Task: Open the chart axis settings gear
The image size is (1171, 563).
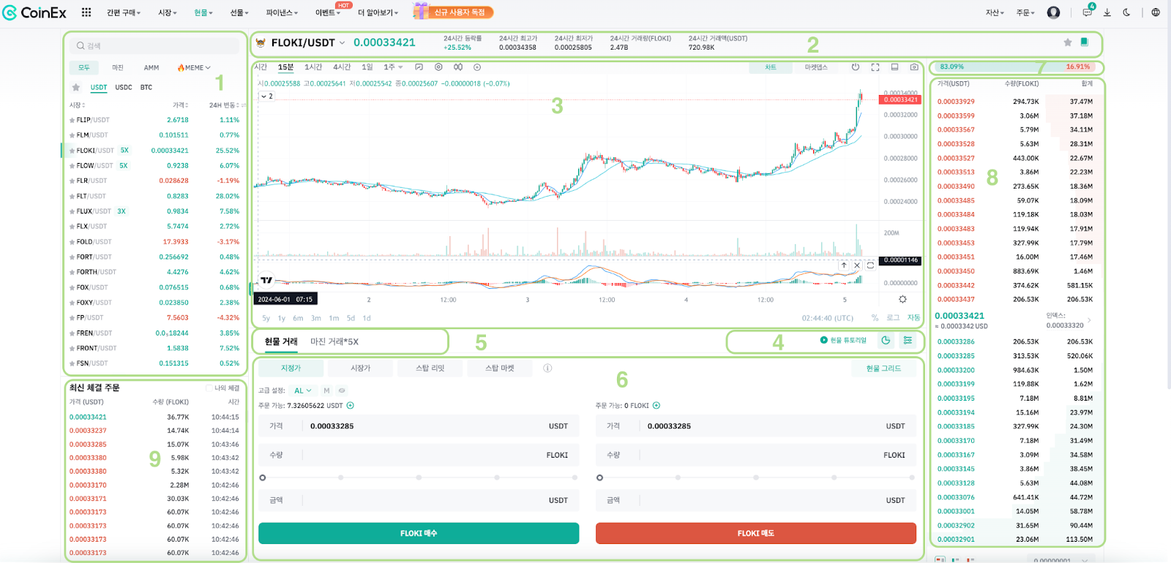Action: tap(902, 299)
